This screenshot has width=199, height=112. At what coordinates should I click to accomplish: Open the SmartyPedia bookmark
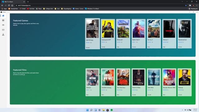point(13,9)
